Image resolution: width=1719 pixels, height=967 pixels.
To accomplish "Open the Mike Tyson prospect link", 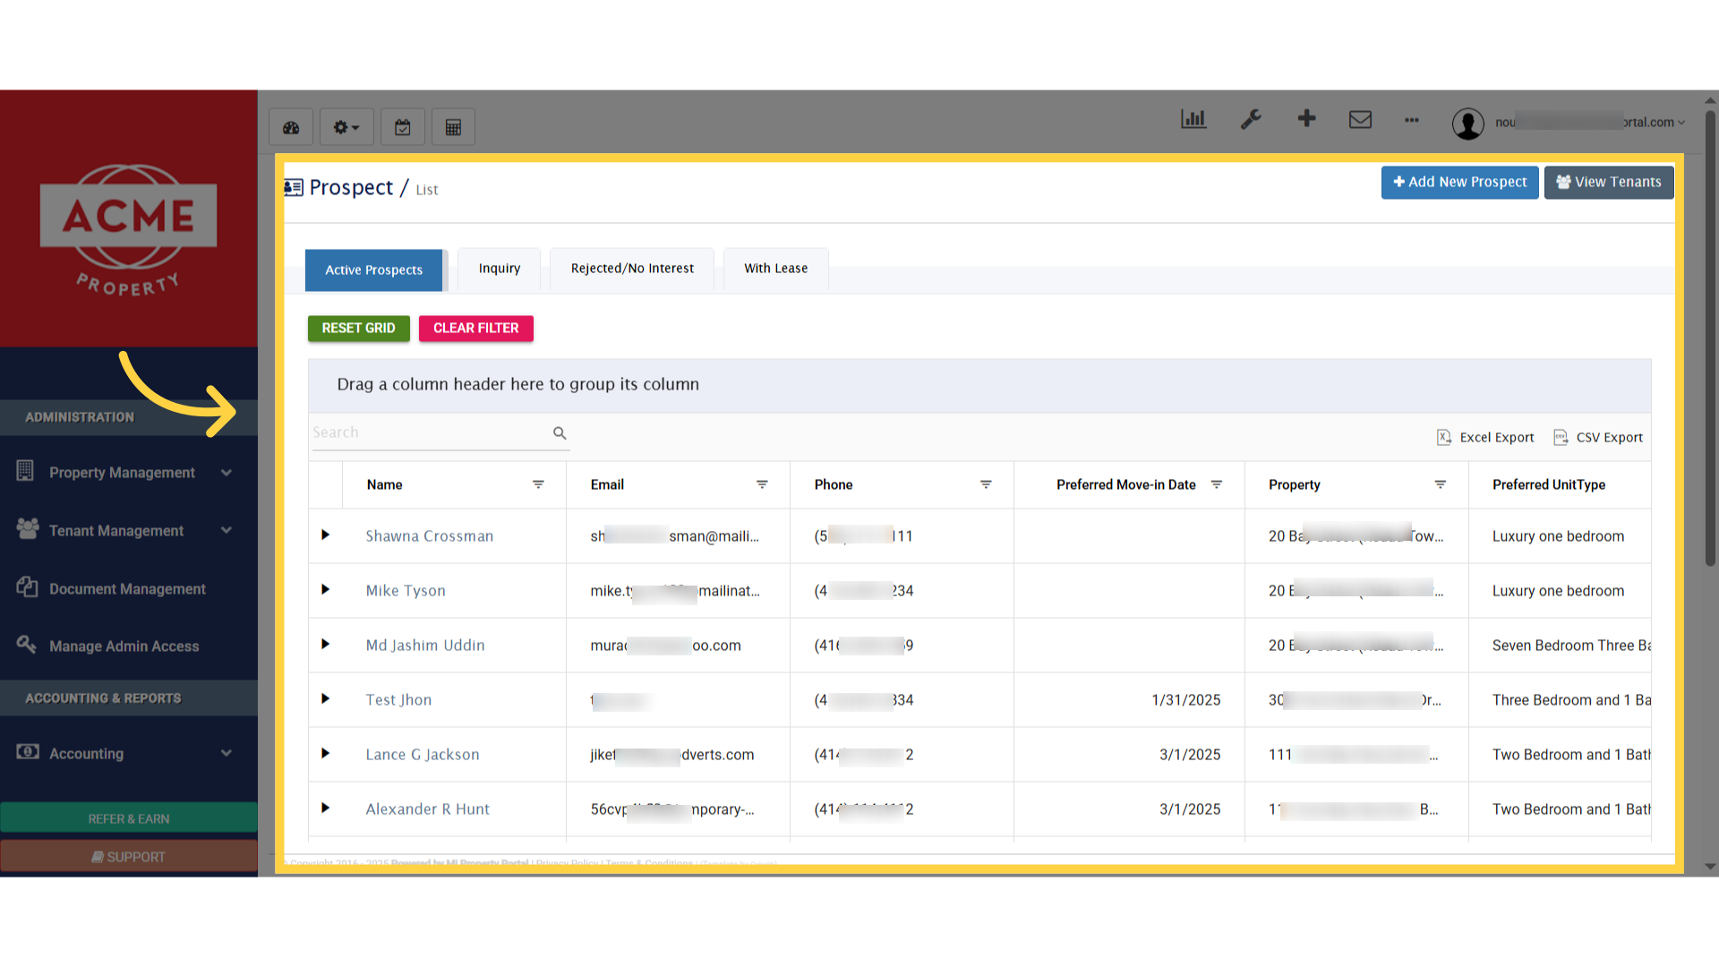I will [x=406, y=591].
